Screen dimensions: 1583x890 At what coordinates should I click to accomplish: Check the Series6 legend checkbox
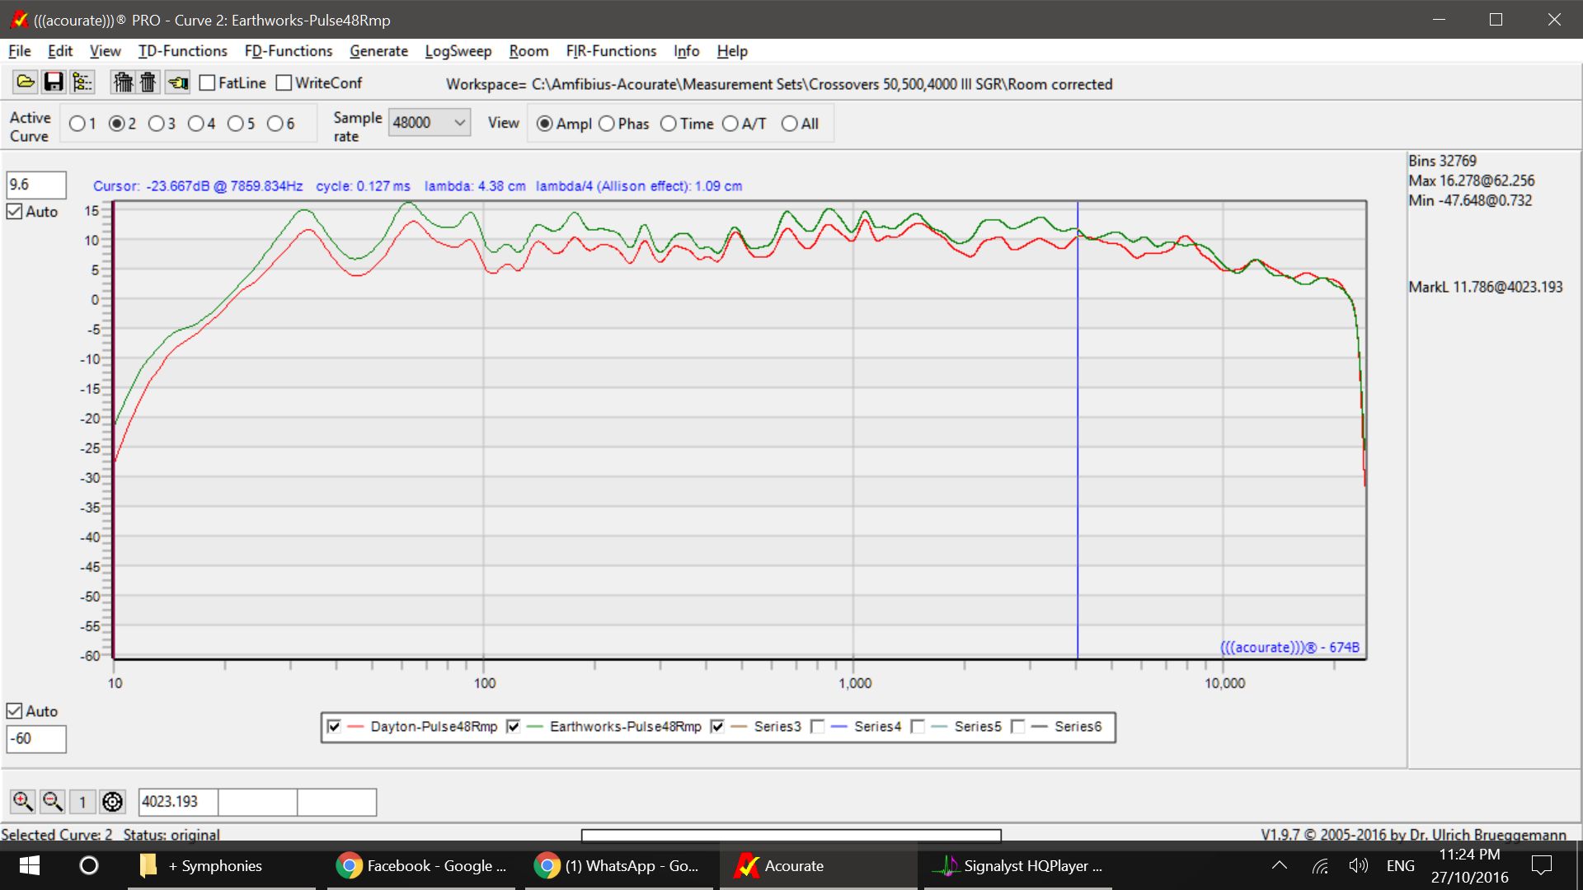coord(1018,726)
